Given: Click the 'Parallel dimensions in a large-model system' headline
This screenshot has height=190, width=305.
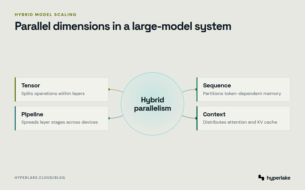Looking at the screenshot, I should pyautogui.click(x=123, y=26).
